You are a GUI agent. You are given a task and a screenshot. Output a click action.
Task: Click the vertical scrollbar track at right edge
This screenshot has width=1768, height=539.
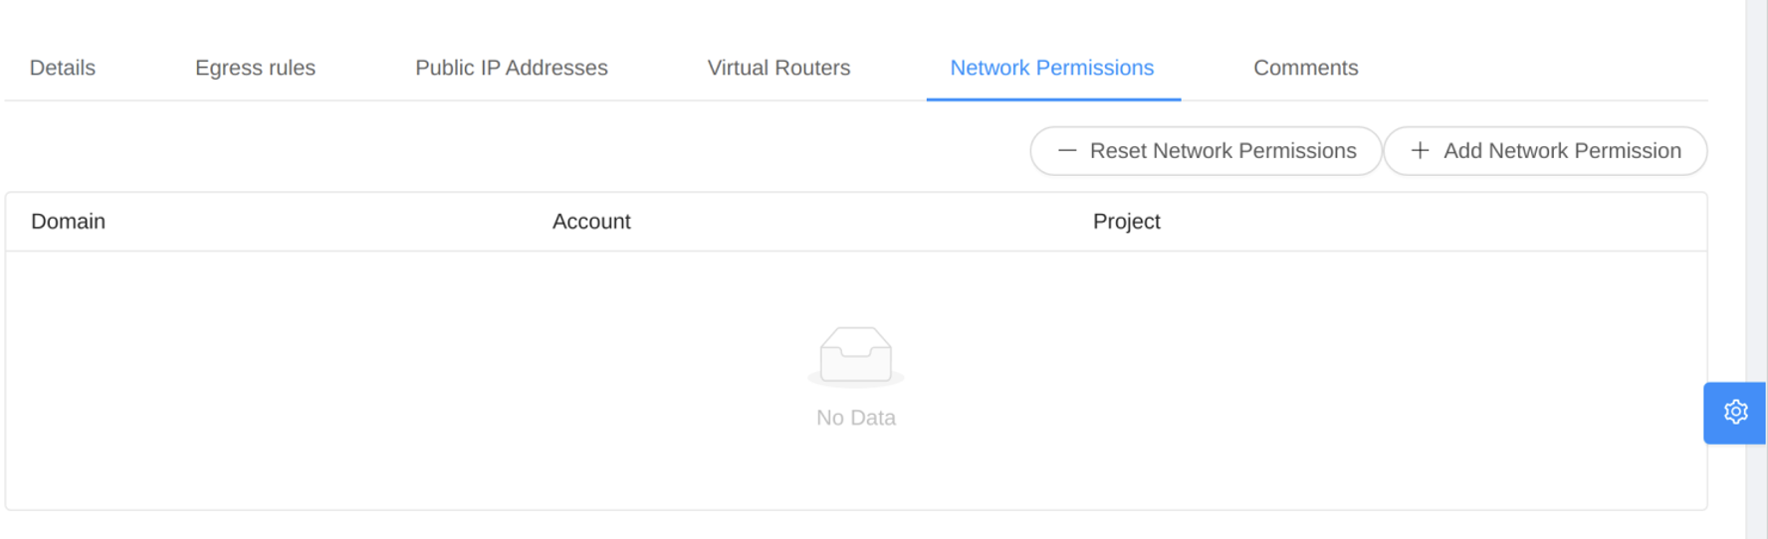1756,199
